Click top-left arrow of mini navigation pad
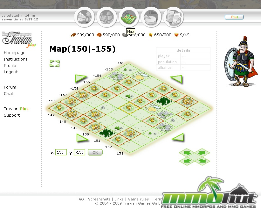Image resolution: width=261 pixels, height=210 pixels. click(187, 153)
